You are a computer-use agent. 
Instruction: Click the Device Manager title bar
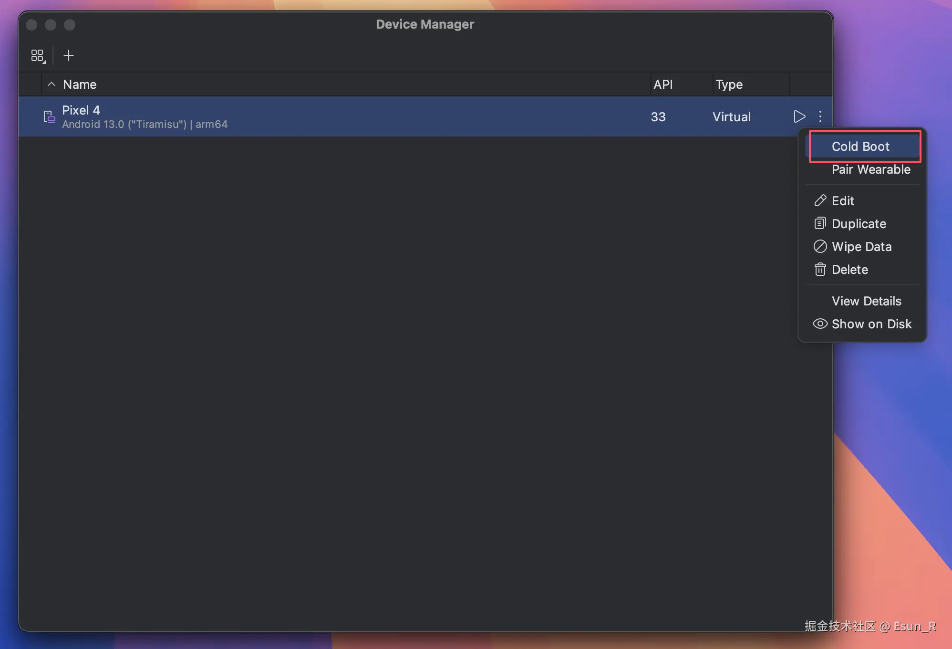424,24
